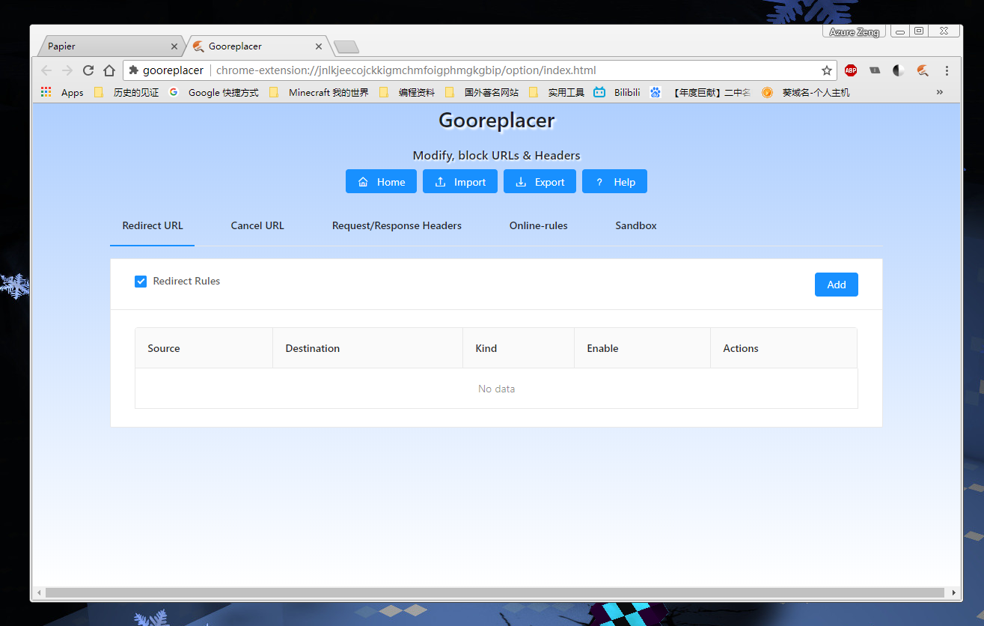
Task: Click the scrollbar right arrow
Action: tap(953, 592)
